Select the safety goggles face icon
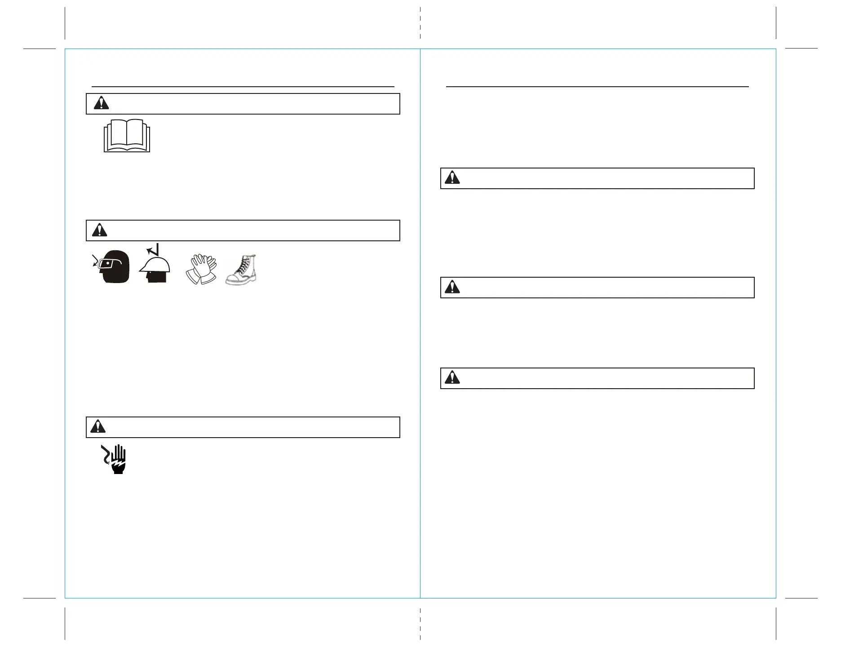 point(110,267)
